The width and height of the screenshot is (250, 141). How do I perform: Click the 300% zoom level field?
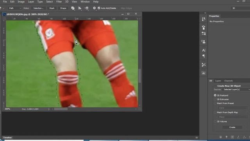pos(7,109)
